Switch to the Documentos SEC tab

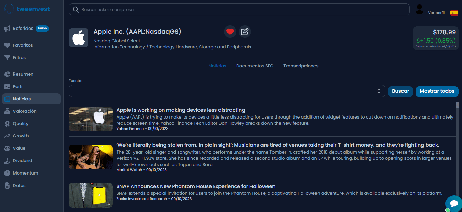(x=255, y=66)
